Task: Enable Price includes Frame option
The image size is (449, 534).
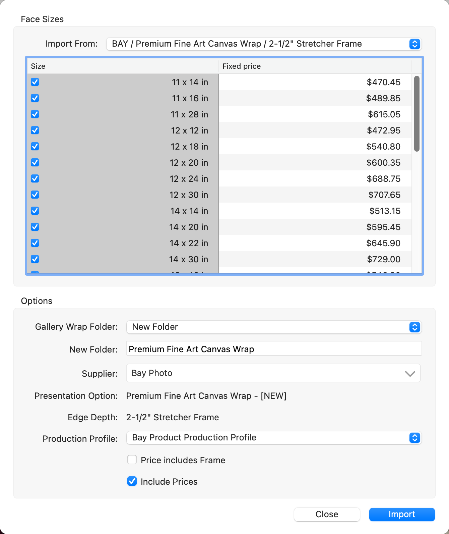Action: (132, 460)
